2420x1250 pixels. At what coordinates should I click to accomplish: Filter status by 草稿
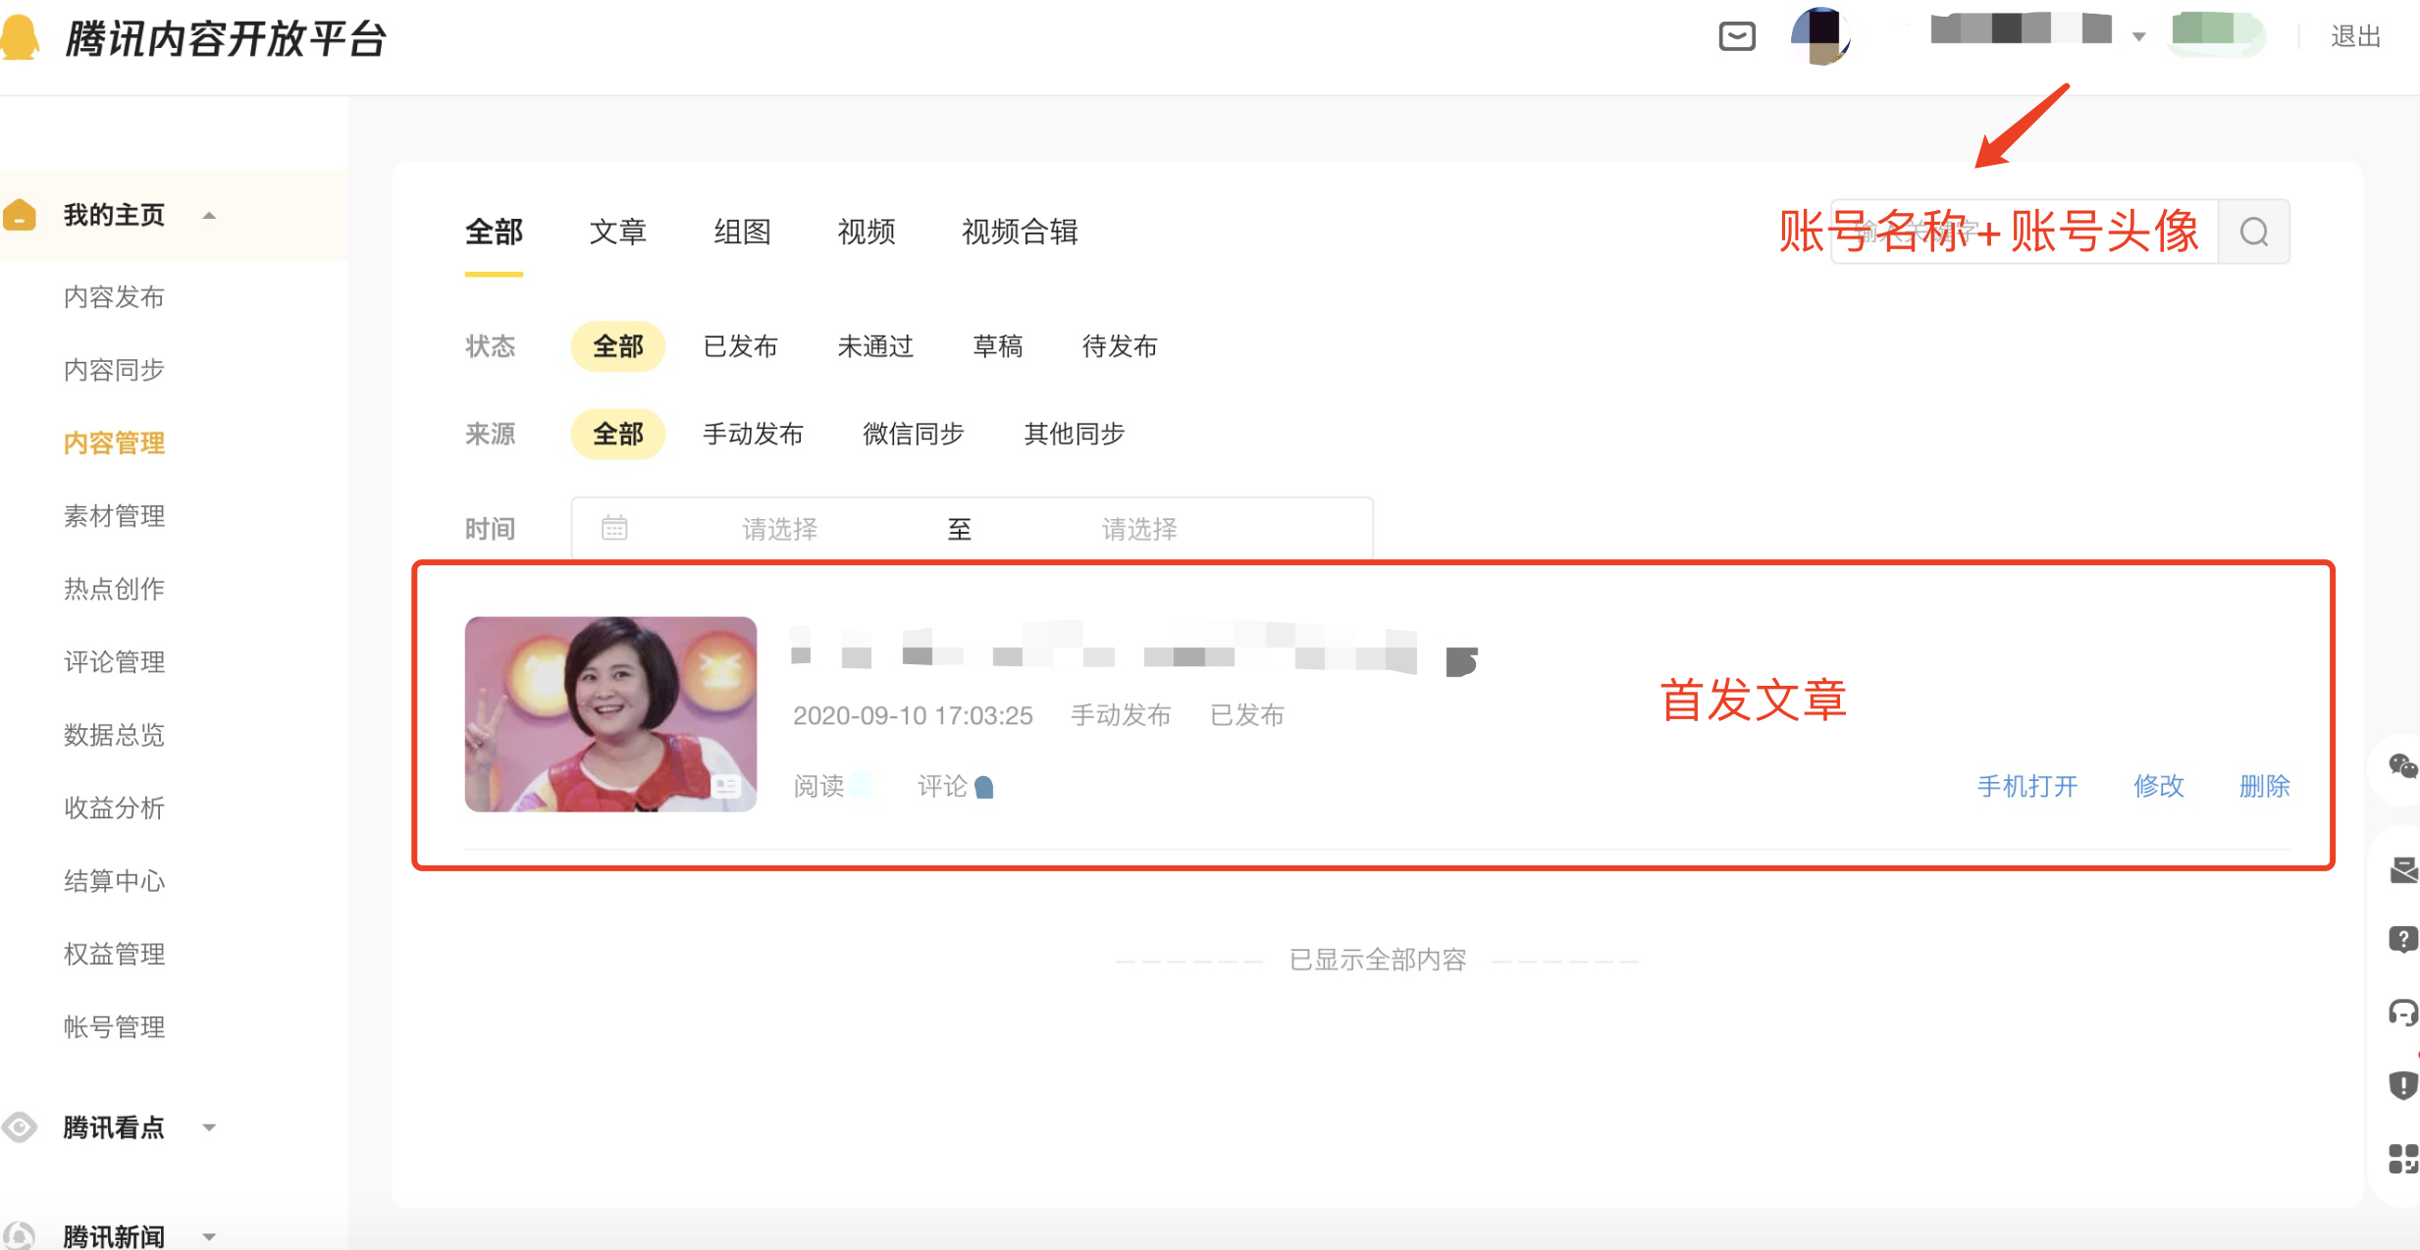point(998,346)
